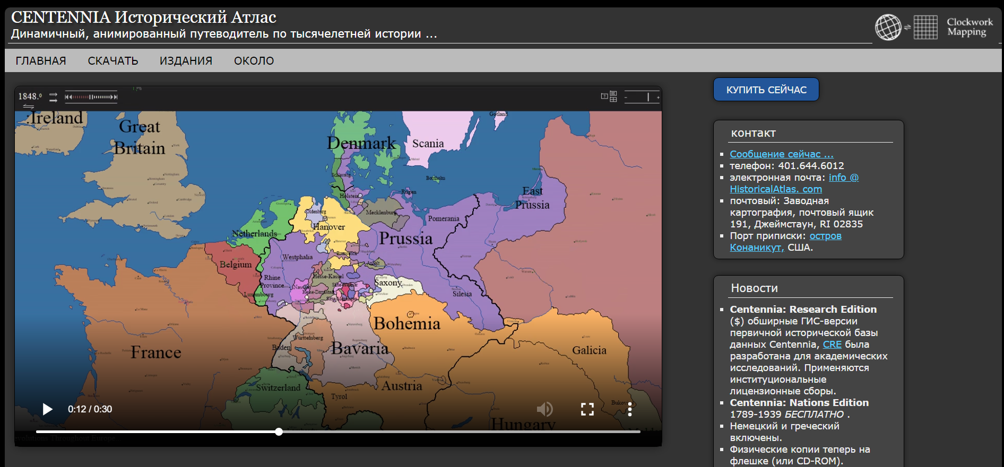1004x467 pixels.
Task: Click the контакт panel heading
Action: (x=753, y=133)
